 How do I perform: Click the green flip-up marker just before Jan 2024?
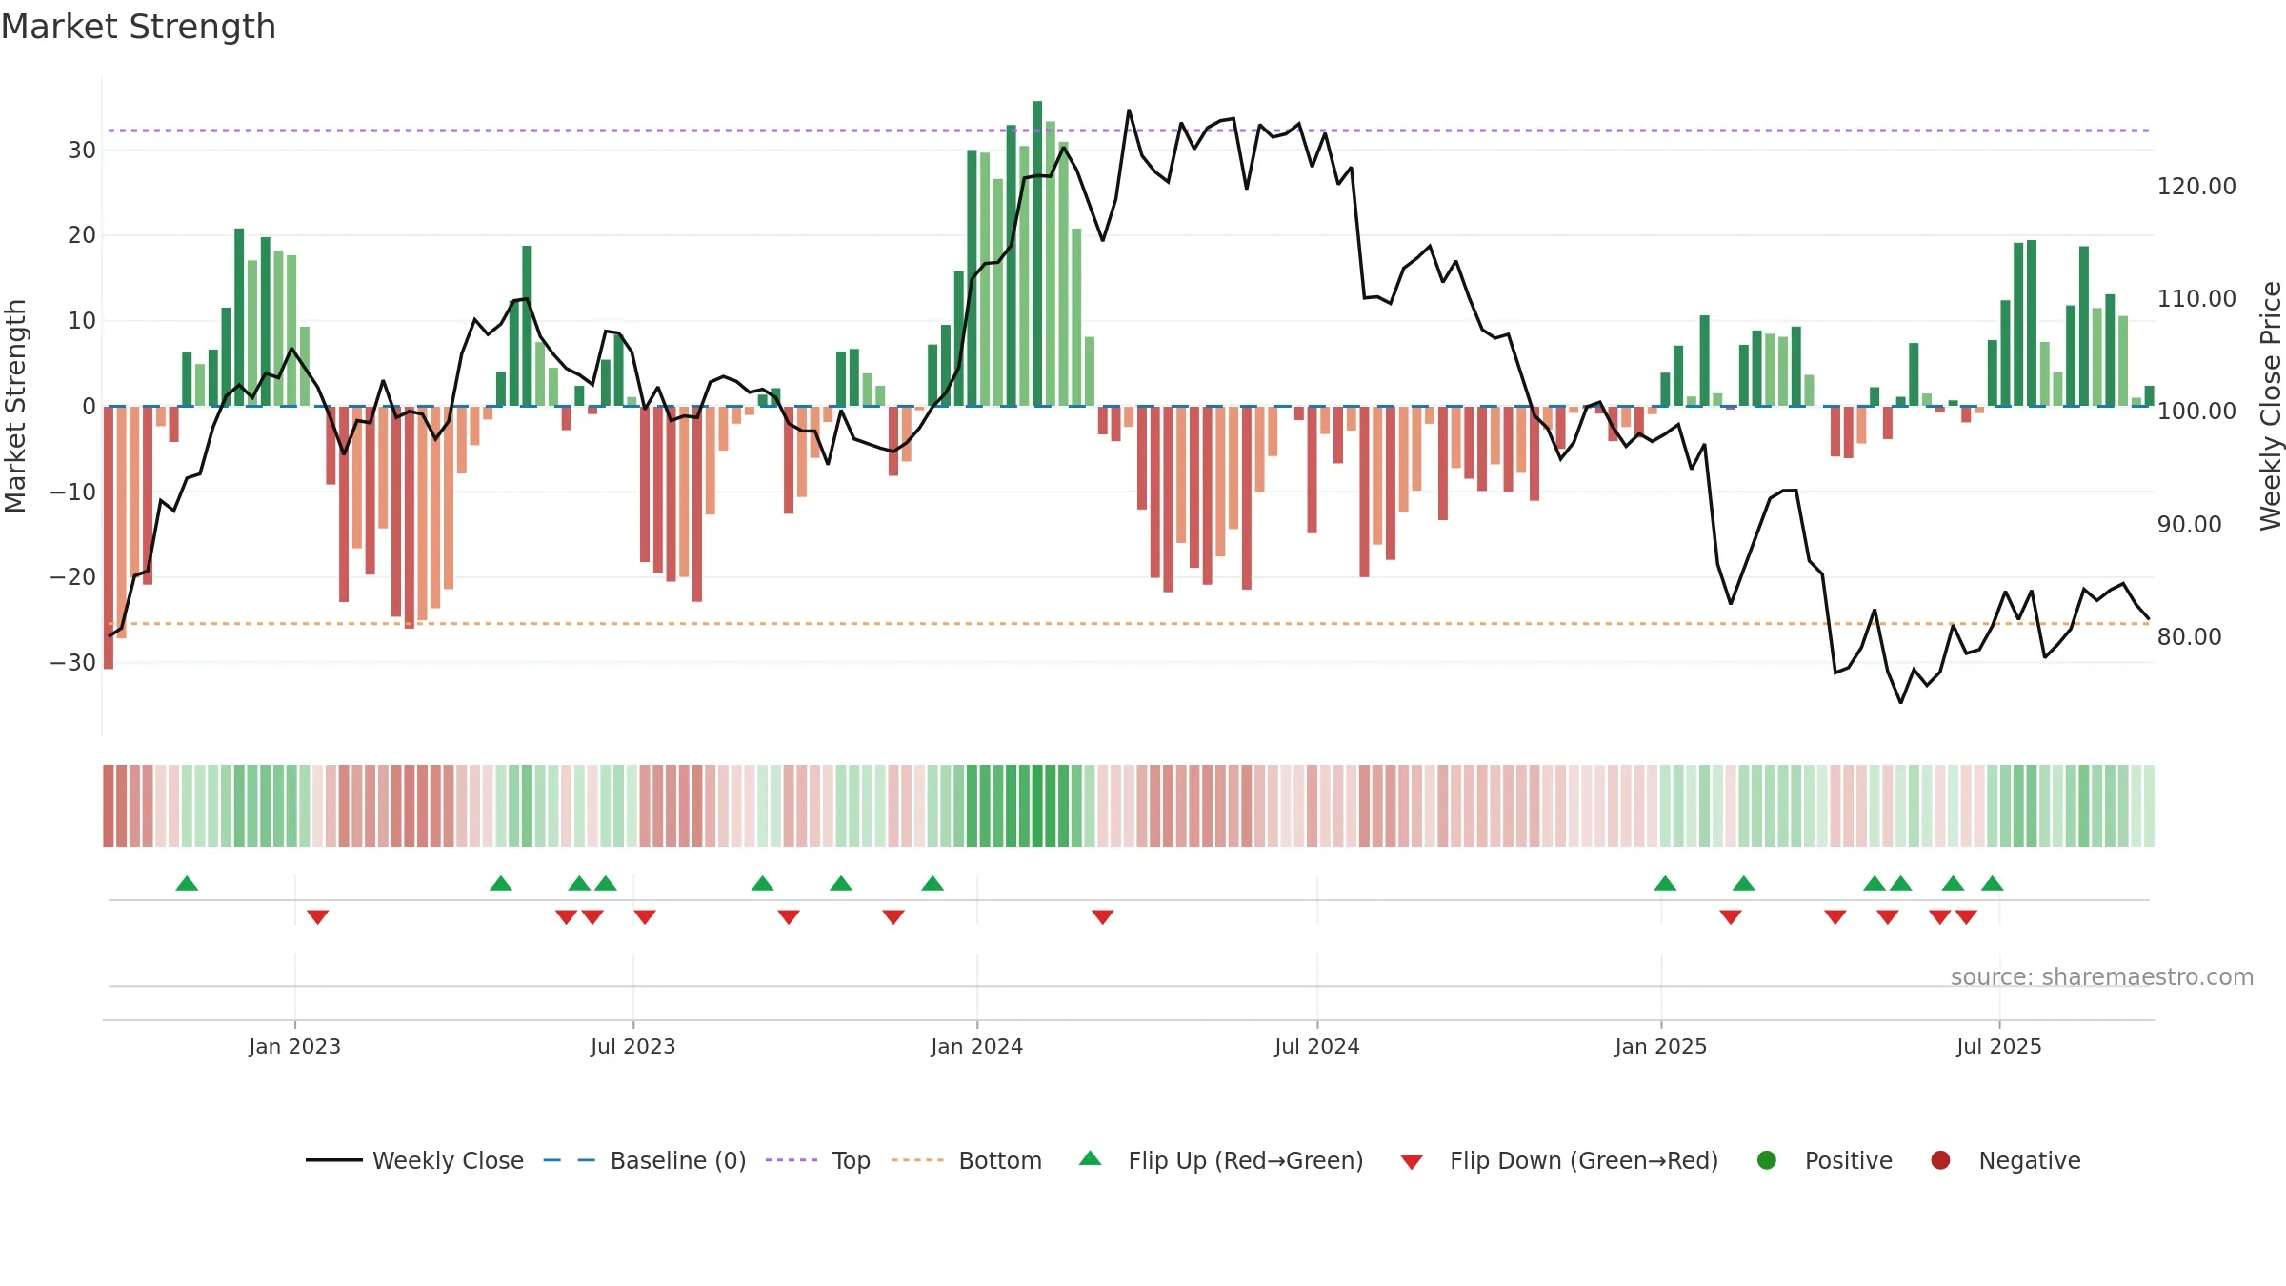coord(932,883)
